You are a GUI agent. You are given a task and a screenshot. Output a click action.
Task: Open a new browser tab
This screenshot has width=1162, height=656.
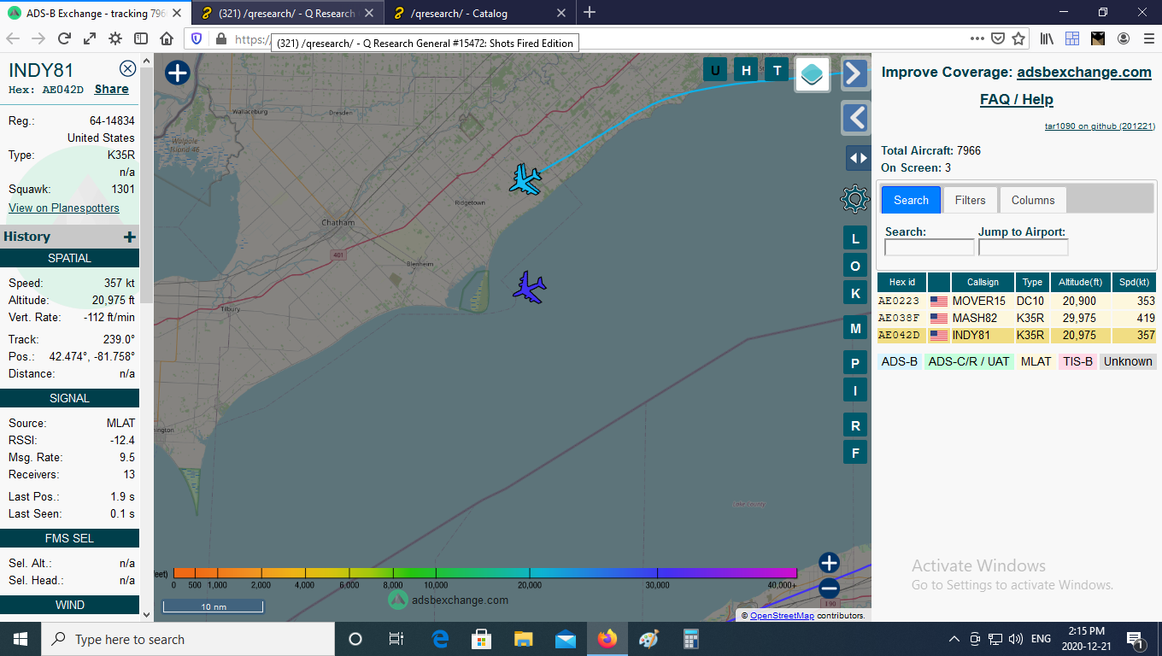[590, 12]
